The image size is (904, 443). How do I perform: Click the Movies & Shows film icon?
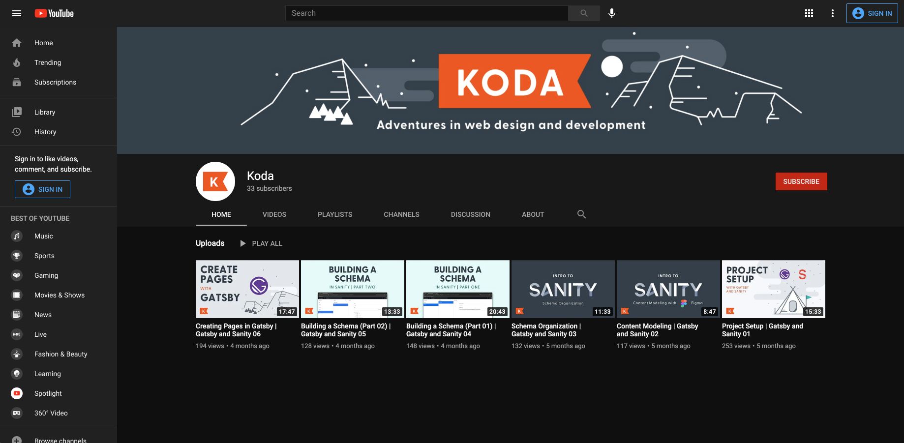(x=17, y=295)
